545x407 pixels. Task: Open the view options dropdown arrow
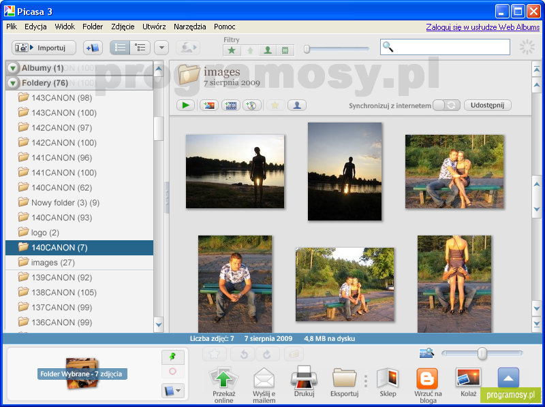[x=161, y=48]
